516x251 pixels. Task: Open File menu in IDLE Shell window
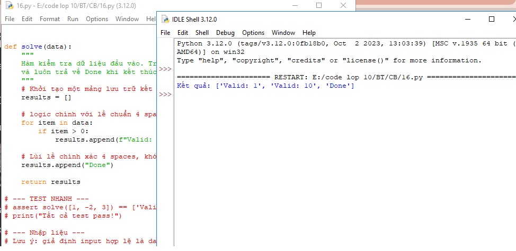click(165, 32)
